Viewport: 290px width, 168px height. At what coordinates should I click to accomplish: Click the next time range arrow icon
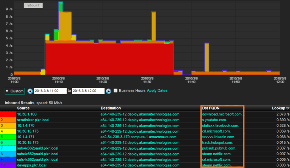(108, 91)
